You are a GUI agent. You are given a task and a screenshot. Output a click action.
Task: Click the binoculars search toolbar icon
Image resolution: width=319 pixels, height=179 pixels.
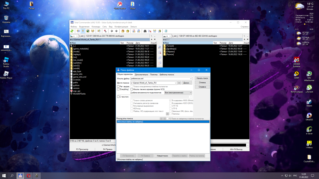[145, 31]
